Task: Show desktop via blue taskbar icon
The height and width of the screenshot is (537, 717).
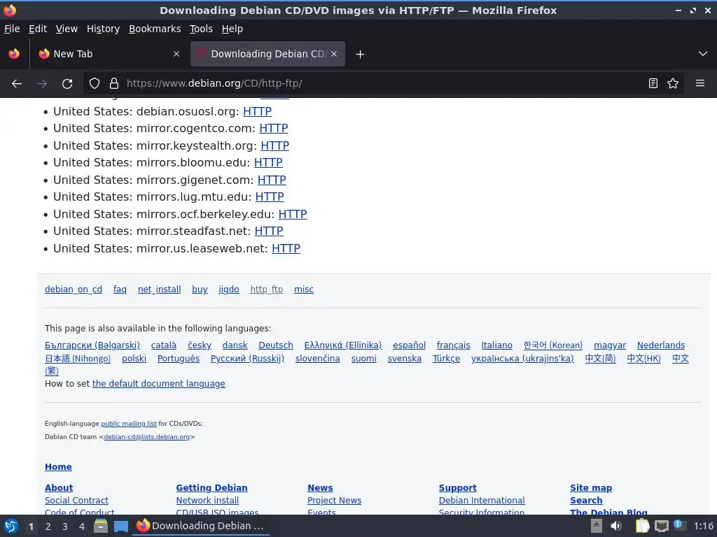Action: click(121, 527)
